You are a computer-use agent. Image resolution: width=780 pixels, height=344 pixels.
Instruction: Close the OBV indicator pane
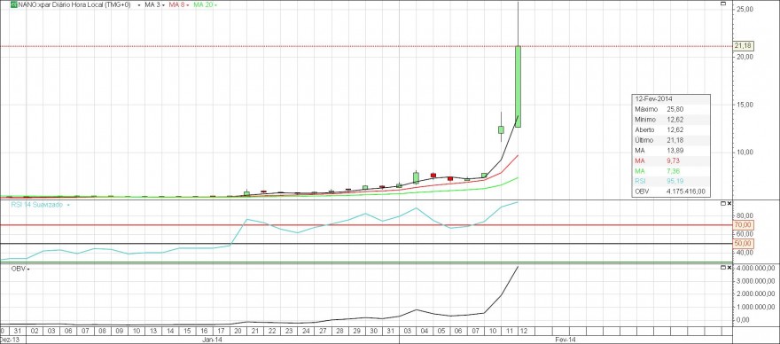pyautogui.click(x=729, y=268)
